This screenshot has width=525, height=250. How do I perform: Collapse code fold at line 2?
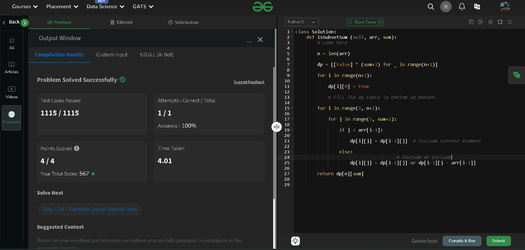pyautogui.click(x=292, y=38)
